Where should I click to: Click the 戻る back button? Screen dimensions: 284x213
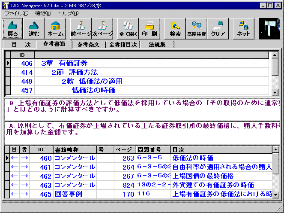tap(12, 28)
